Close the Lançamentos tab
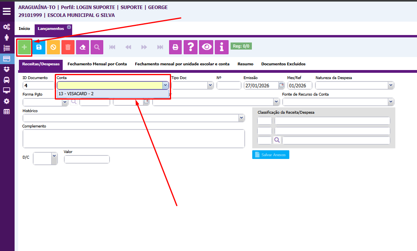This screenshot has height=251, width=417. (69, 27)
